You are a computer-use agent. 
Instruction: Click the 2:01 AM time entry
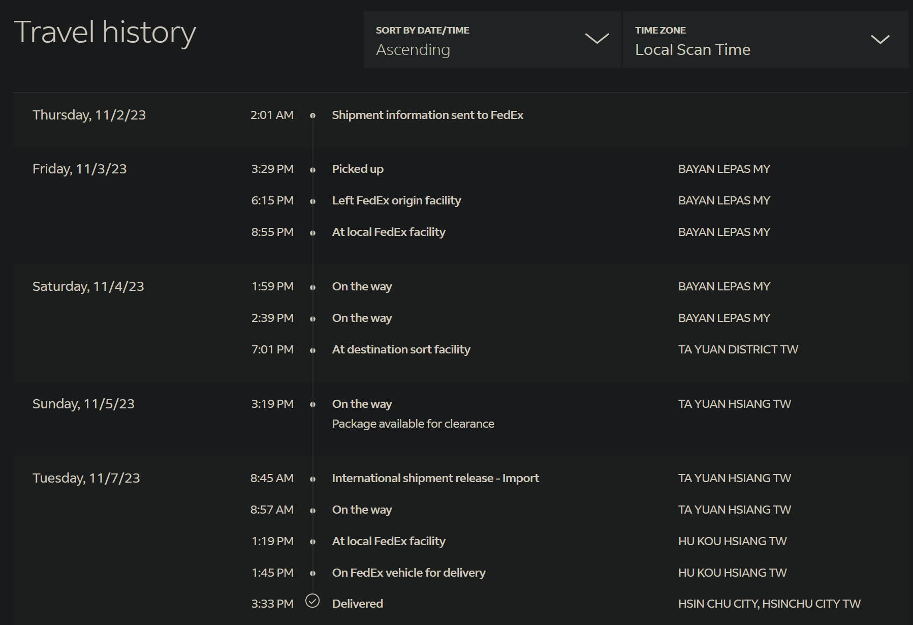[x=272, y=115]
